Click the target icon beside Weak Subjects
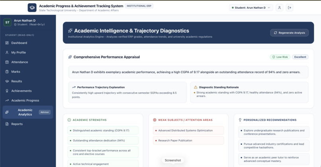Image resolution: width=321 pixels, height=167 pixels. [x=155, y=120]
